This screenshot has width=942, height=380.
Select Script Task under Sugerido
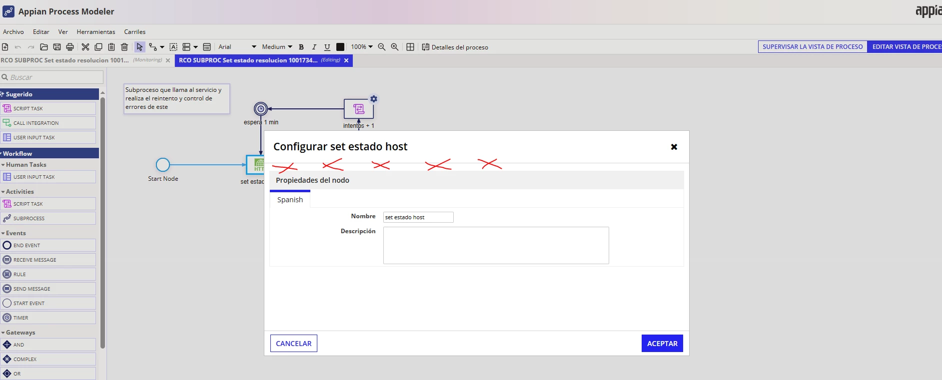48,108
